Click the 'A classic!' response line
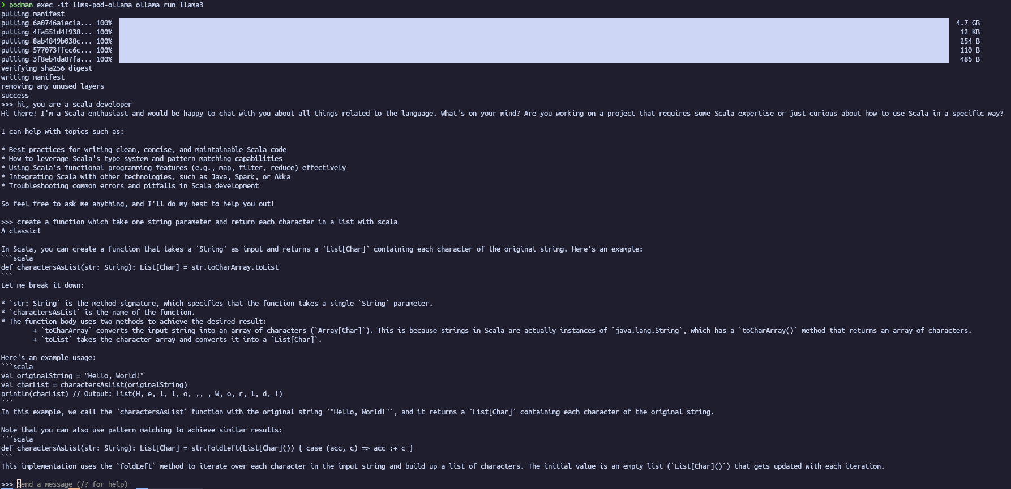Image resolution: width=1011 pixels, height=489 pixels. click(x=21, y=231)
